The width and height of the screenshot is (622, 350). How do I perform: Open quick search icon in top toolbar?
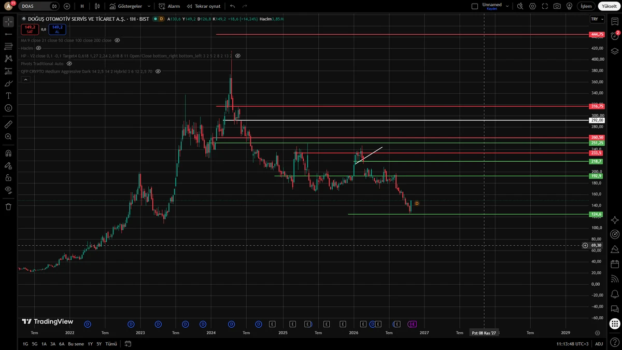(x=520, y=6)
